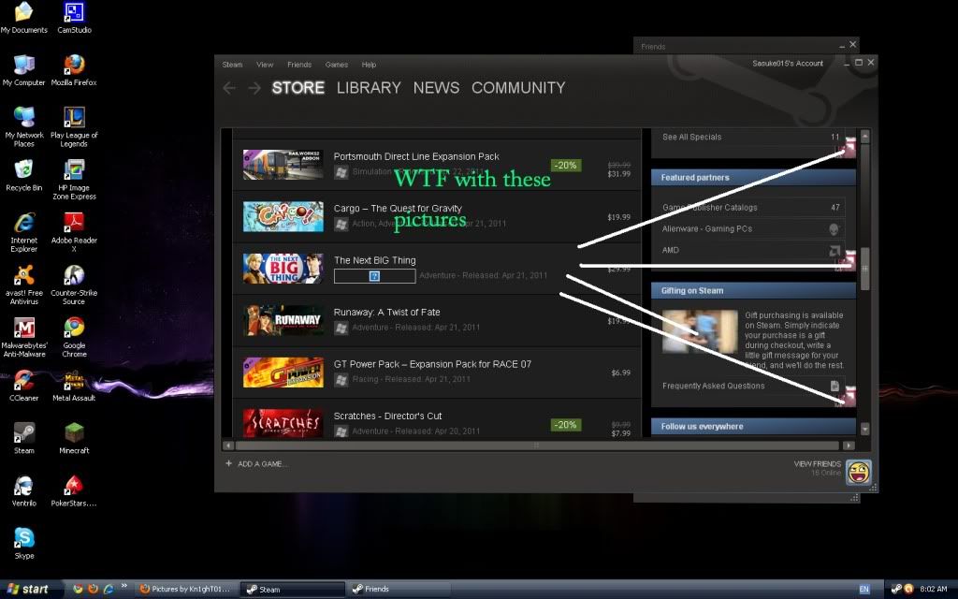Open GT Power Pack expansion title
The height and width of the screenshot is (599, 958).
pyautogui.click(x=432, y=364)
